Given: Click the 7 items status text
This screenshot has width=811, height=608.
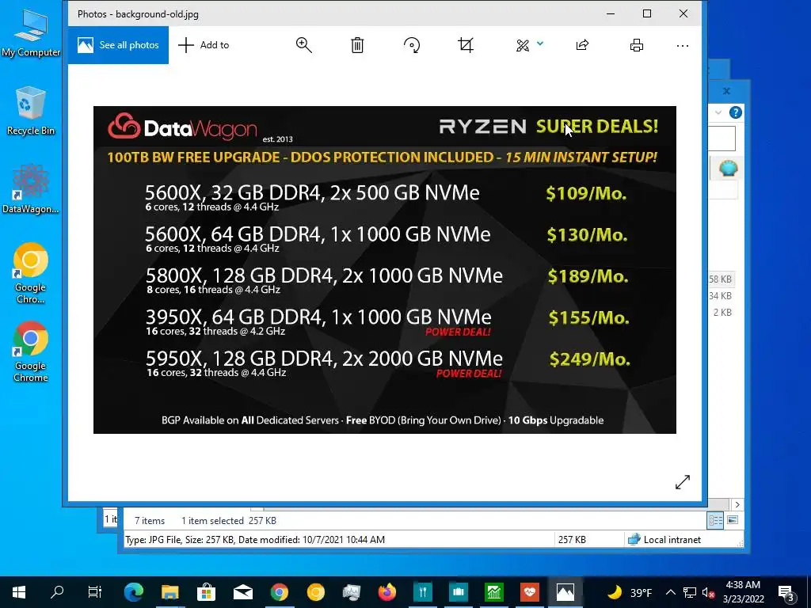Looking at the screenshot, I should (150, 521).
